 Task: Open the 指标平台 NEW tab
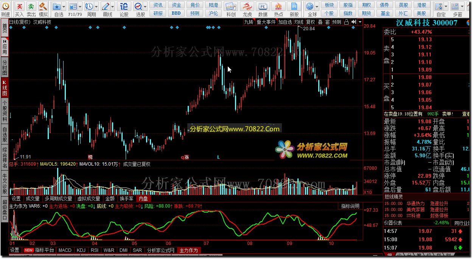[x=40, y=250]
